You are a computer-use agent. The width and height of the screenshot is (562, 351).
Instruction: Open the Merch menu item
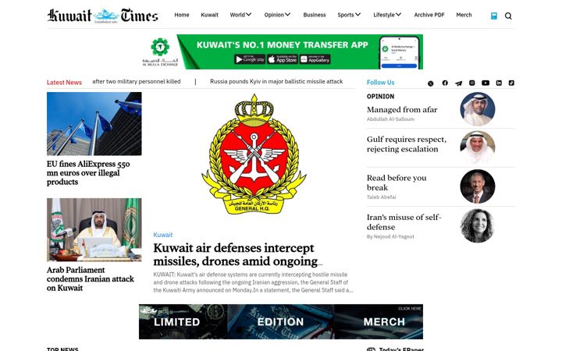[464, 15]
